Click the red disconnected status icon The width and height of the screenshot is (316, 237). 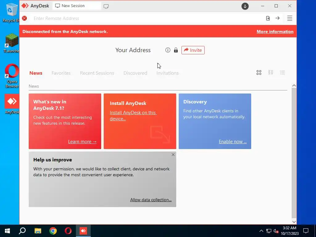[24, 18]
